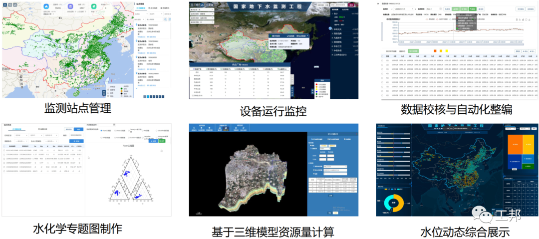539x239 pixels.
Task: Open second region dropdown in station list filter
Action: (156, 14)
